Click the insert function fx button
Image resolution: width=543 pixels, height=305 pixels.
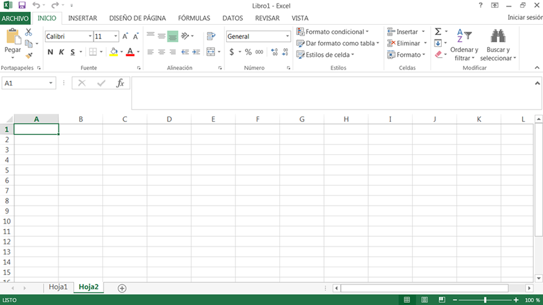click(120, 83)
